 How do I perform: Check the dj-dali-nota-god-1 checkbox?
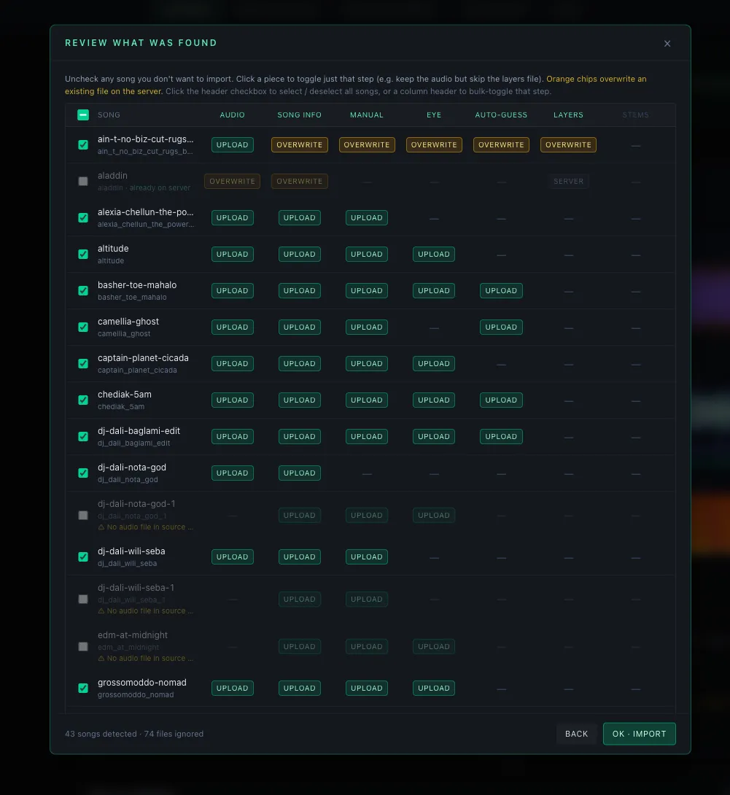point(83,516)
